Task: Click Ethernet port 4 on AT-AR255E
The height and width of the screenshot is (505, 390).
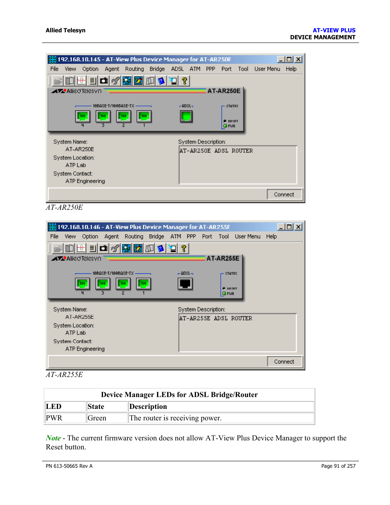Action: (x=82, y=284)
